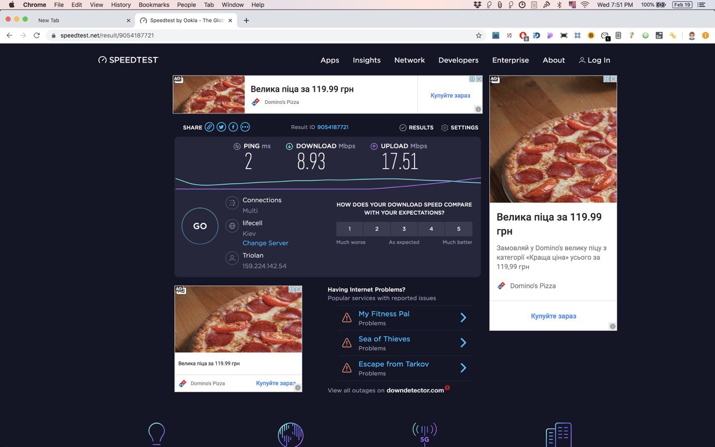Click Change Server link
This screenshot has width=715, height=447.
coord(265,243)
